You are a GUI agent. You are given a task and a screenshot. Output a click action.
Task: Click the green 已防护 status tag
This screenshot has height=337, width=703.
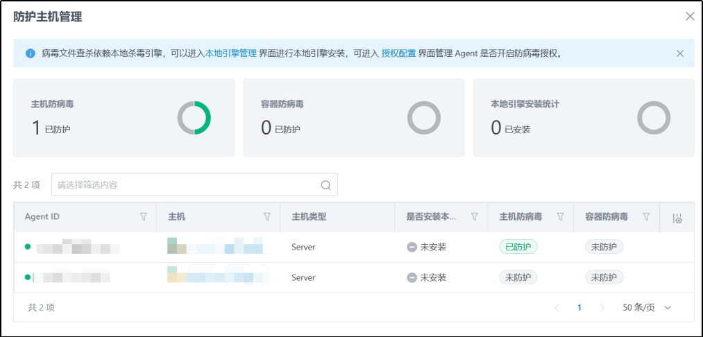(x=518, y=247)
